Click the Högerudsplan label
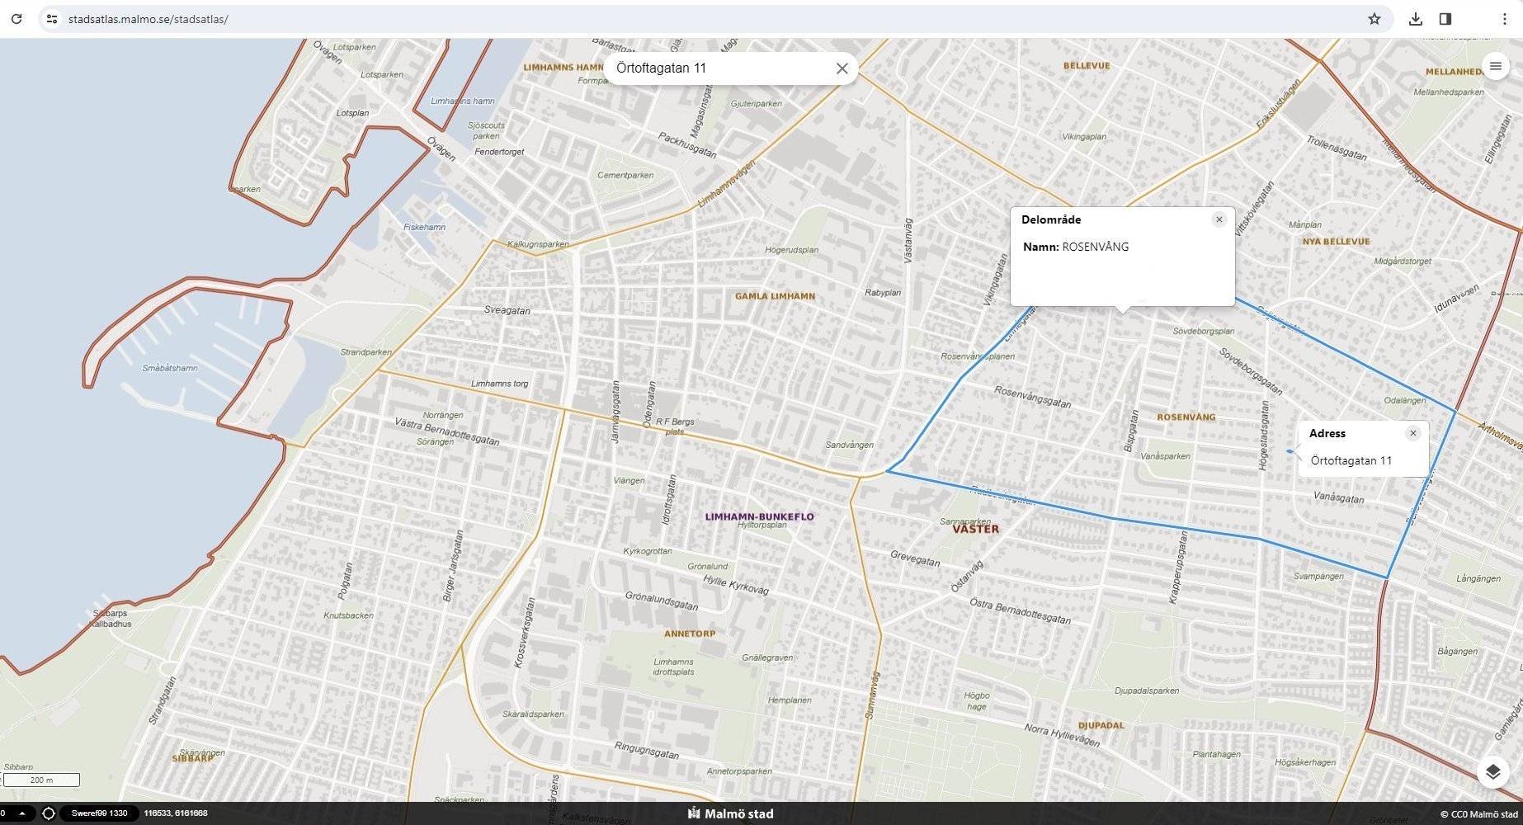The width and height of the screenshot is (1523, 825). click(791, 250)
